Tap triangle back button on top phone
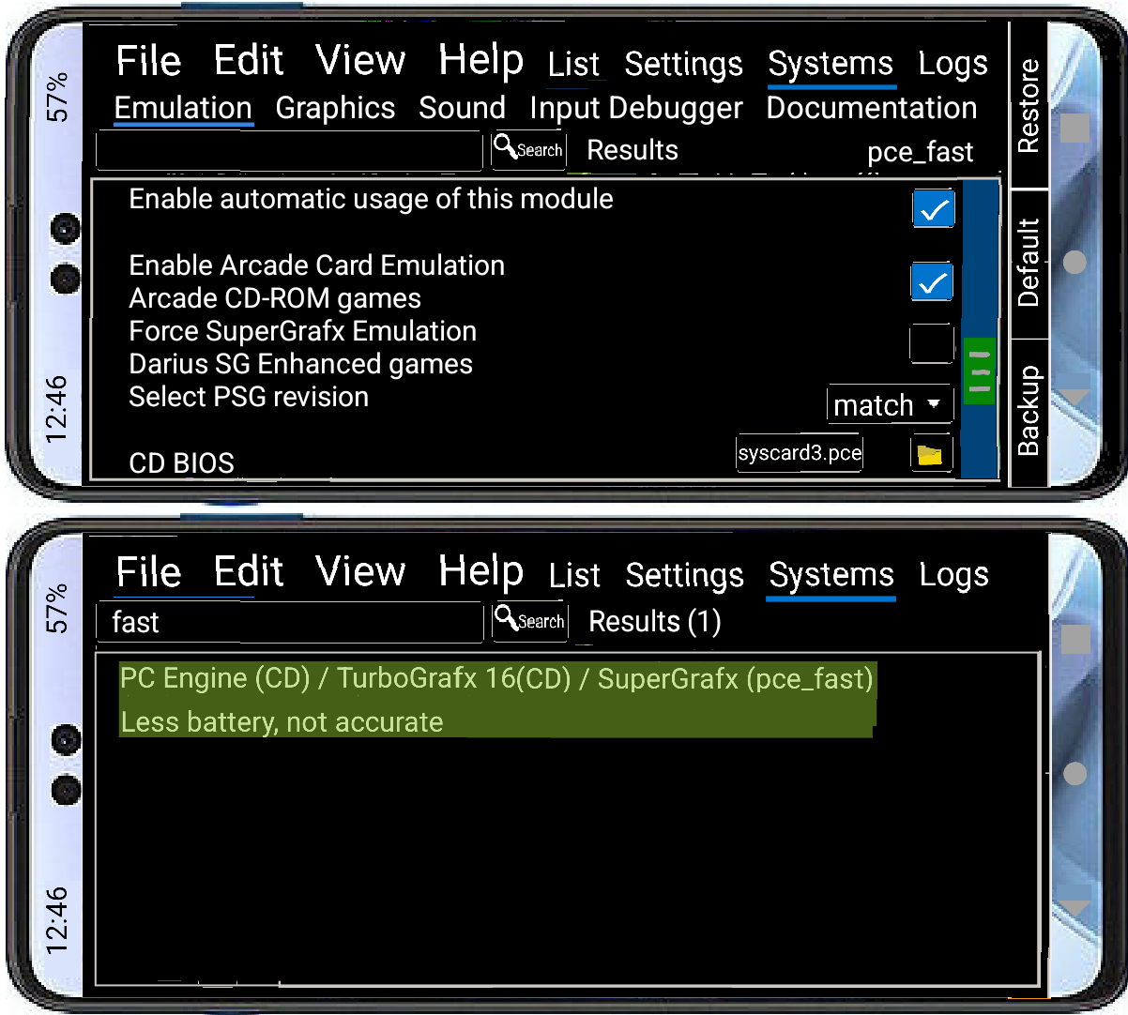Viewport: 1128px width, 1015px height. click(1074, 397)
